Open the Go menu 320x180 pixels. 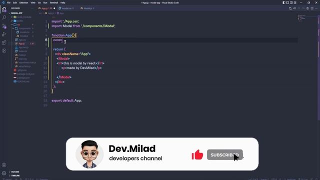click(39, 2)
